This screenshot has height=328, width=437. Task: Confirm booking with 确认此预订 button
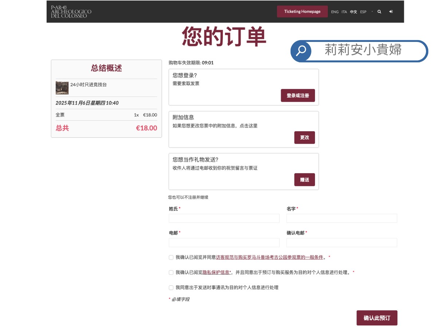pyautogui.click(x=377, y=318)
